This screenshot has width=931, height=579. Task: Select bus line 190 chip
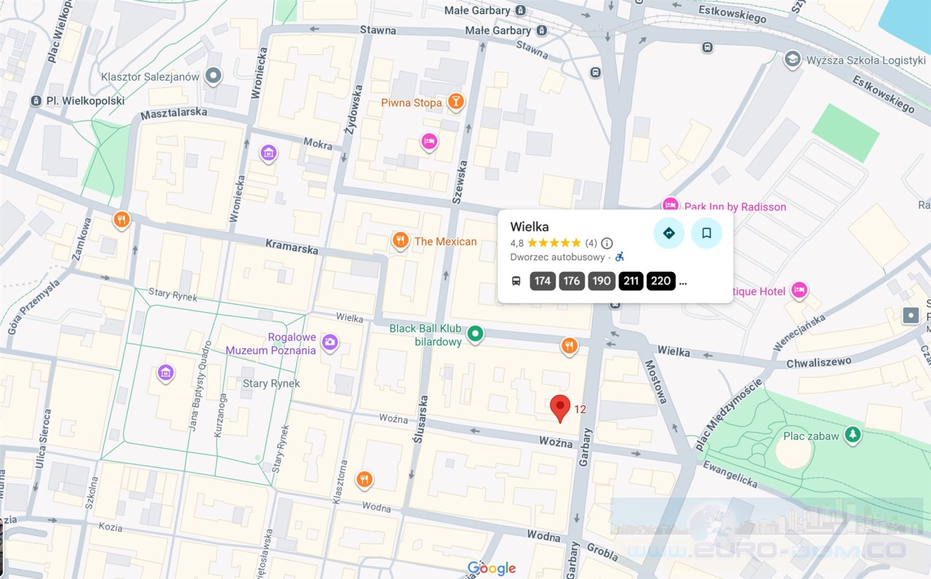pyautogui.click(x=602, y=281)
